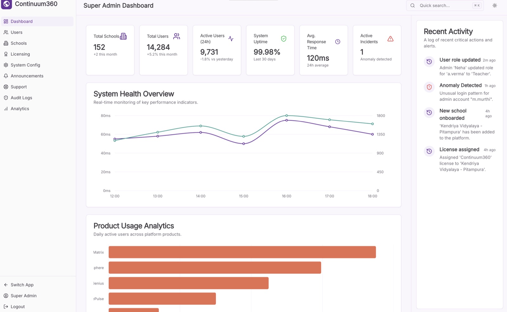507x312 pixels.
Task: Click the Announcements bell icon
Action: [6, 76]
